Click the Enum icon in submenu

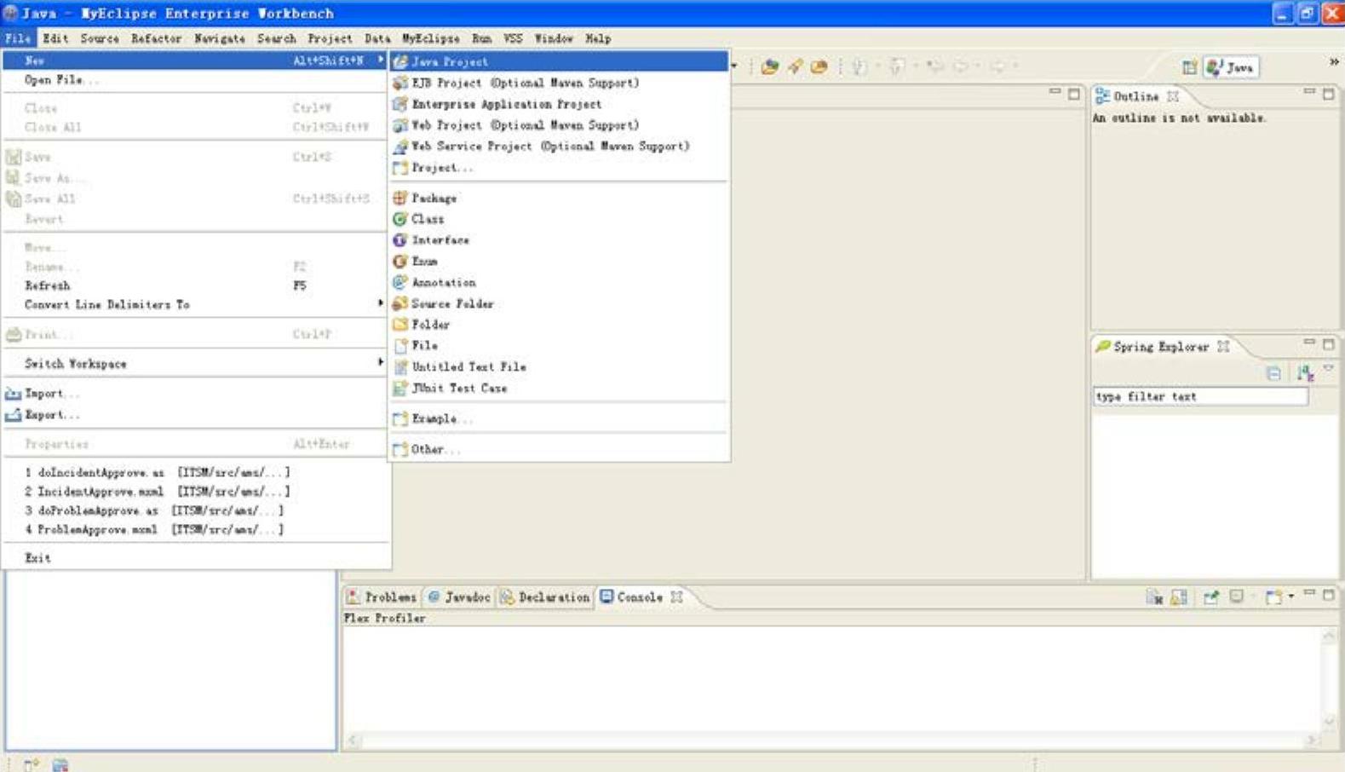399,262
